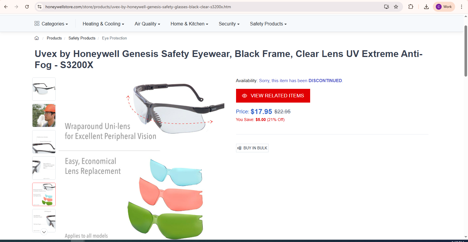Click the VIEW RELATED ITEMS button
Viewport: 468px width, 242px height.
273,96
